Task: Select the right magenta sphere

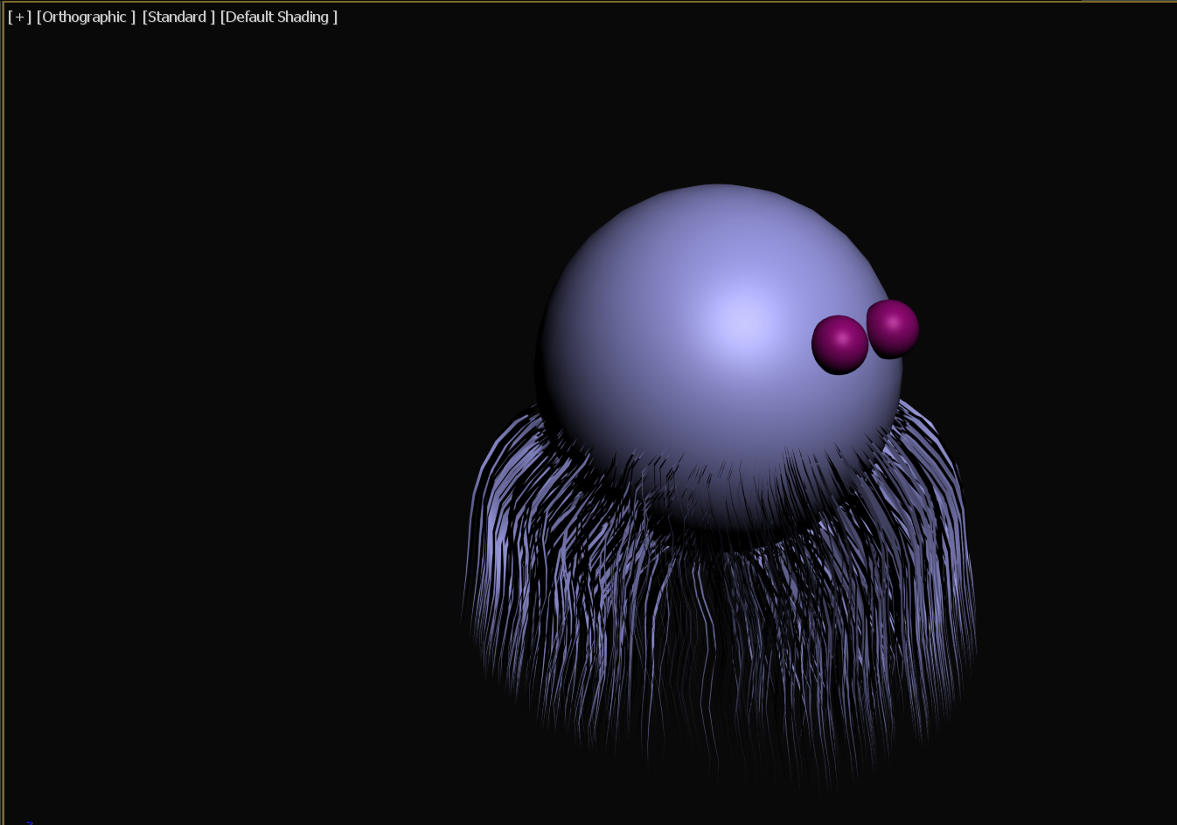Action: [x=894, y=328]
